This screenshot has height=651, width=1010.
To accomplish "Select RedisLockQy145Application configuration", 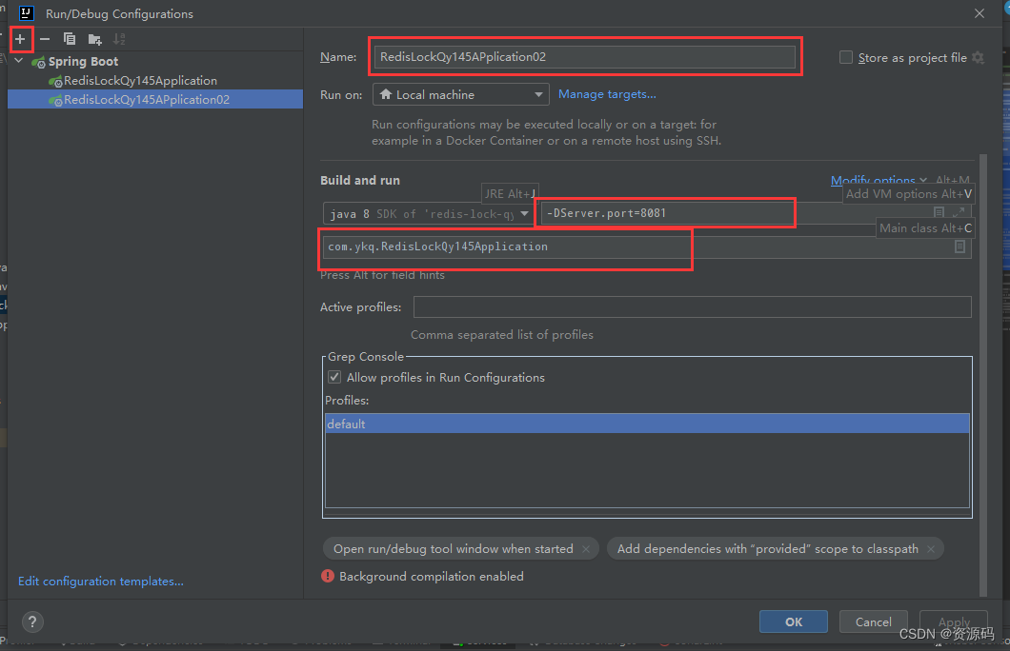I will click(x=140, y=80).
